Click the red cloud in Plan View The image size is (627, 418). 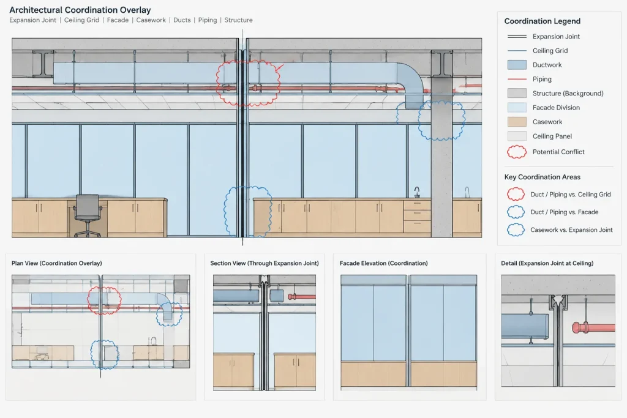[x=104, y=300]
